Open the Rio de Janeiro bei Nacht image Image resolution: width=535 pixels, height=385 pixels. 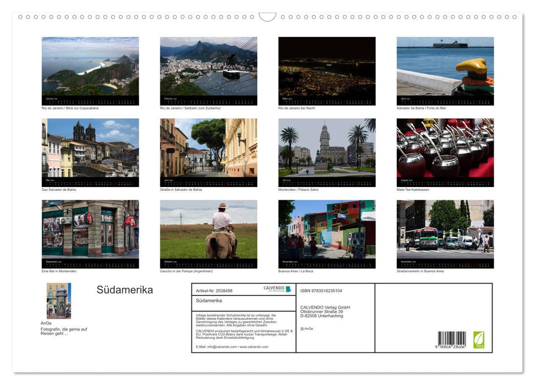[x=327, y=70]
